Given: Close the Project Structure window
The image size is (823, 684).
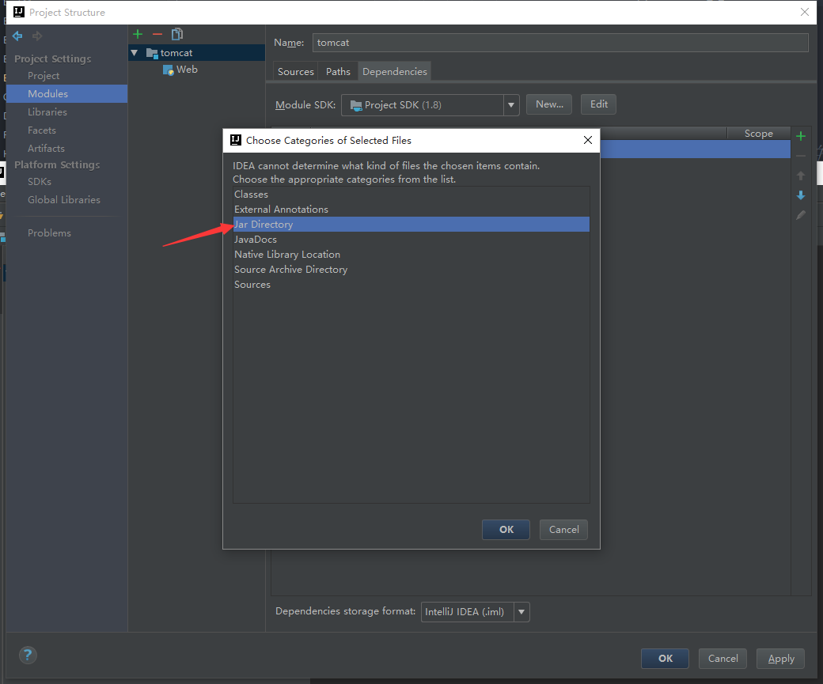Looking at the screenshot, I should point(805,12).
